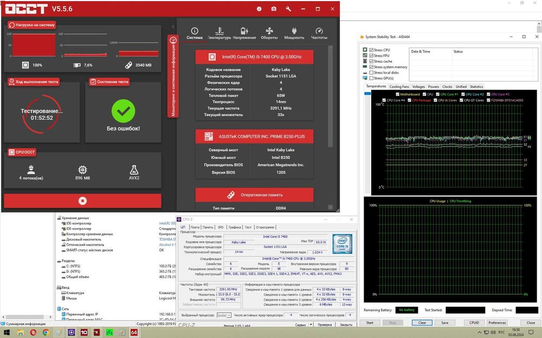Open OCCT Напряжения tab with battery icon

(x=244, y=34)
